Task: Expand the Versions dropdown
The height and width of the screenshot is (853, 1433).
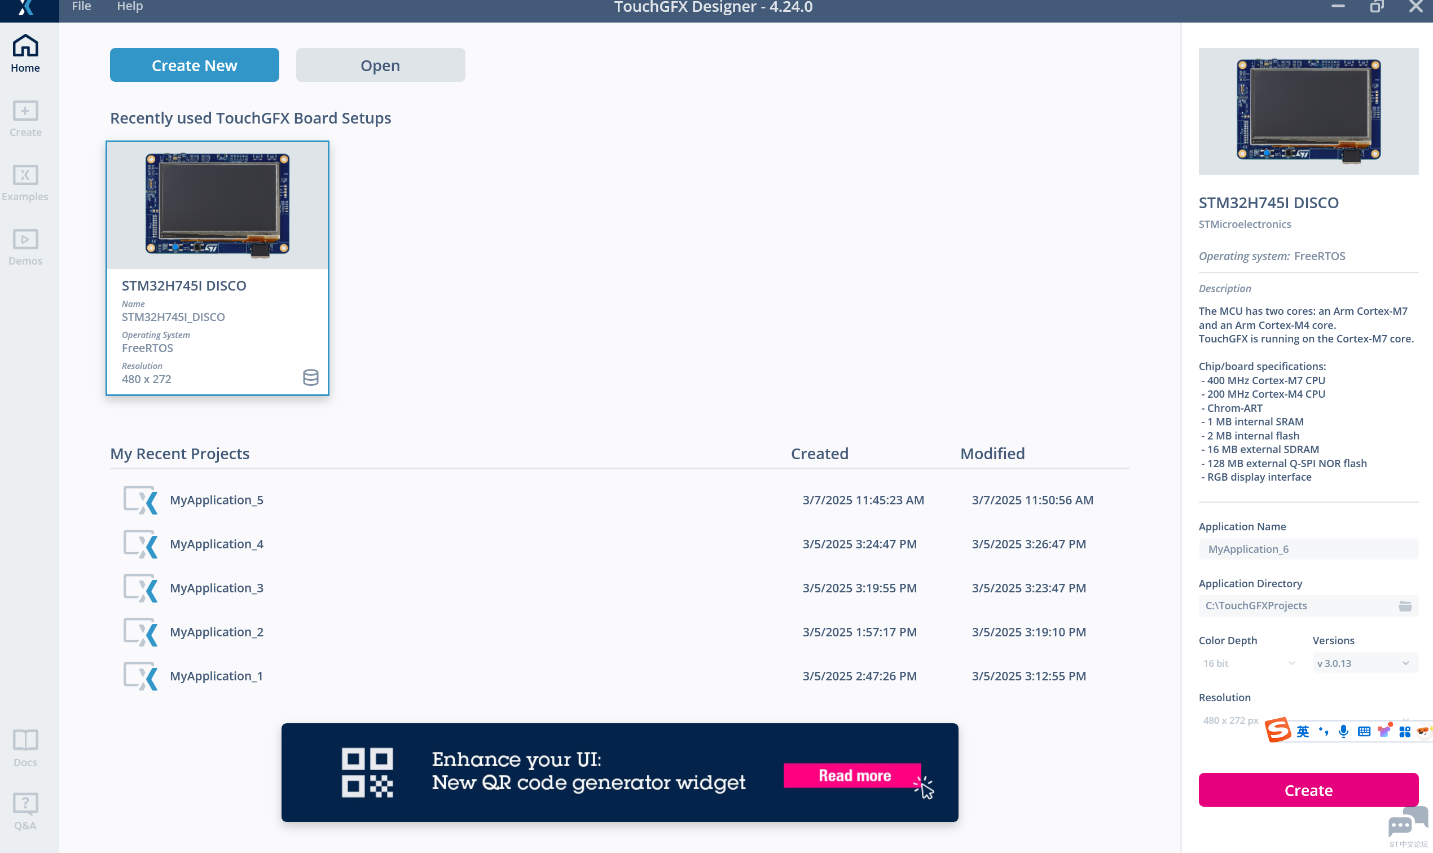Action: tap(1365, 663)
